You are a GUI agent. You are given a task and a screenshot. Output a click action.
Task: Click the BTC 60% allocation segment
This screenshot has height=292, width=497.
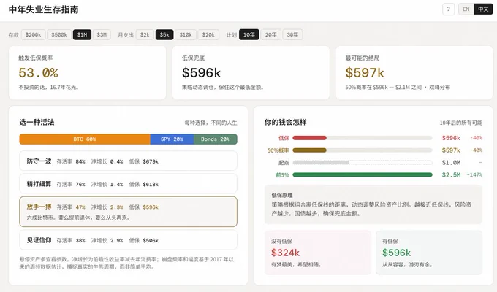(85, 139)
